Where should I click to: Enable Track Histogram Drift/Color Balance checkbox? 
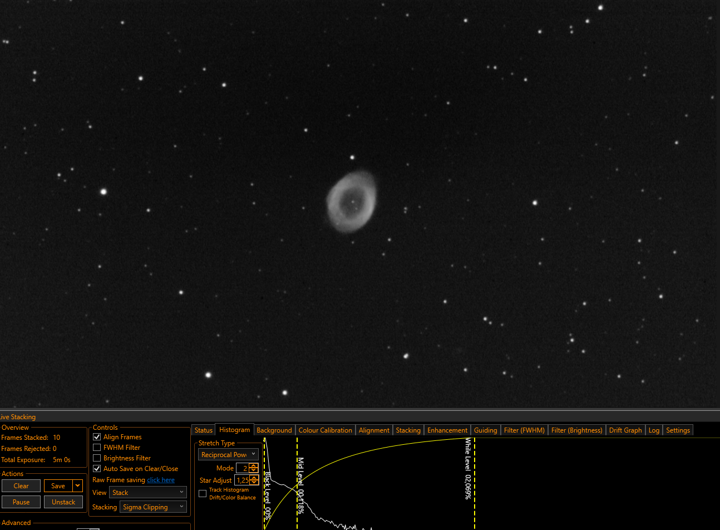203,494
